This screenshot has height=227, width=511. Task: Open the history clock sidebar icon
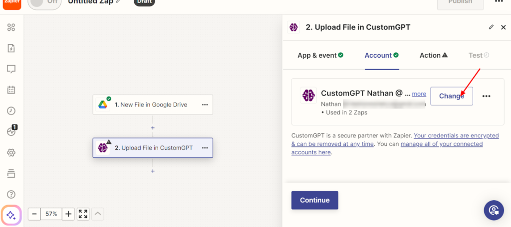coord(11,111)
